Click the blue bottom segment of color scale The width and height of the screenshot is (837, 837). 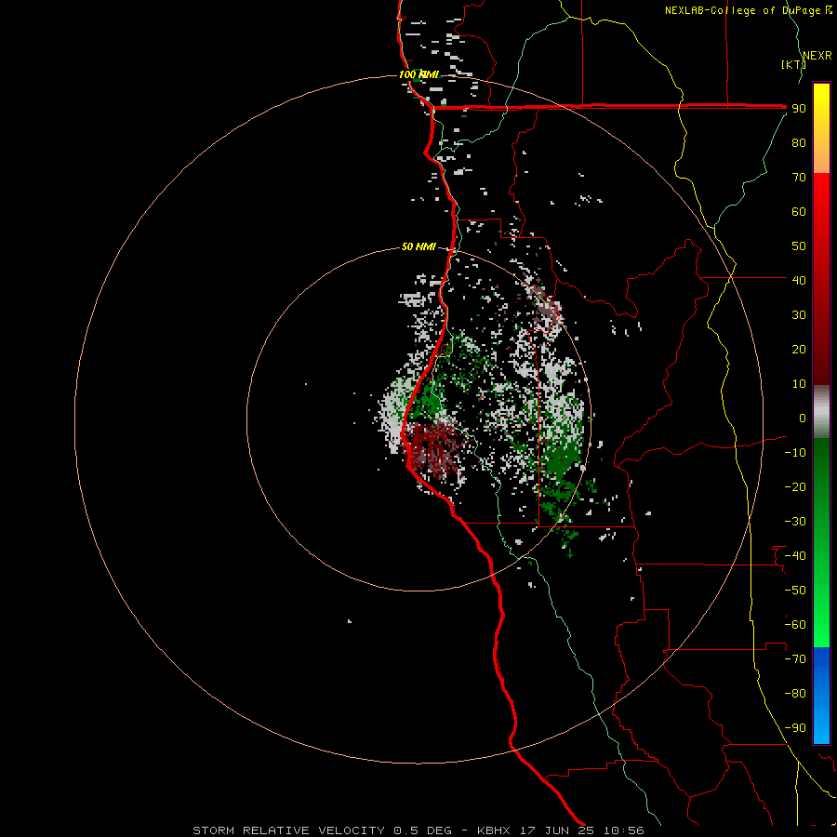click(821, 695)
